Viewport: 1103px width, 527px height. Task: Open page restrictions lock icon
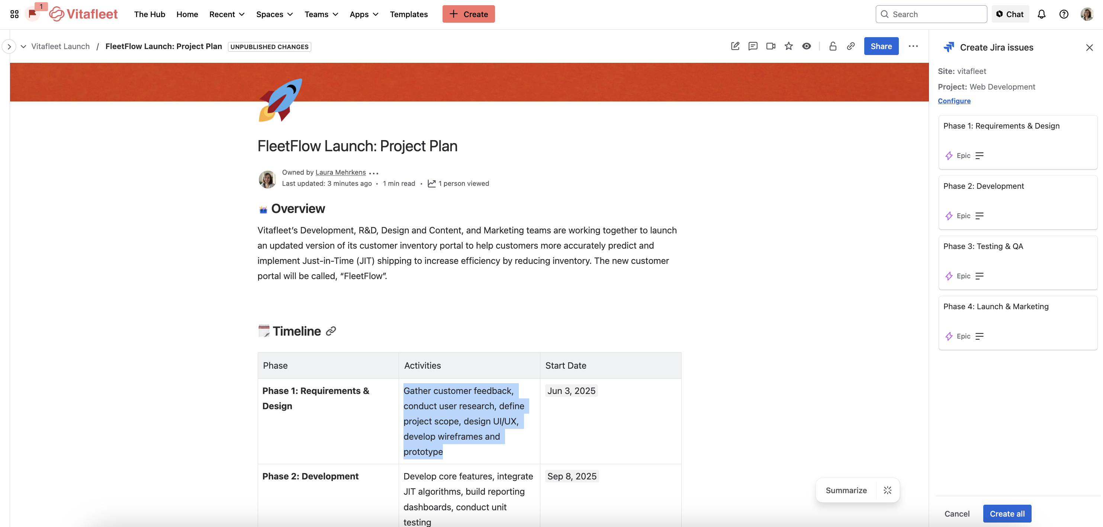[833, 46]
